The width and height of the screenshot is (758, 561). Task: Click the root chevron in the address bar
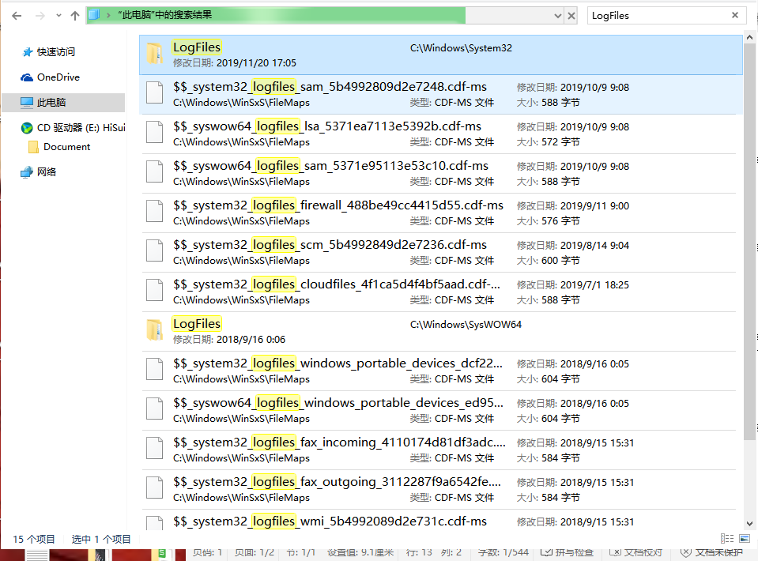(108, 15)
